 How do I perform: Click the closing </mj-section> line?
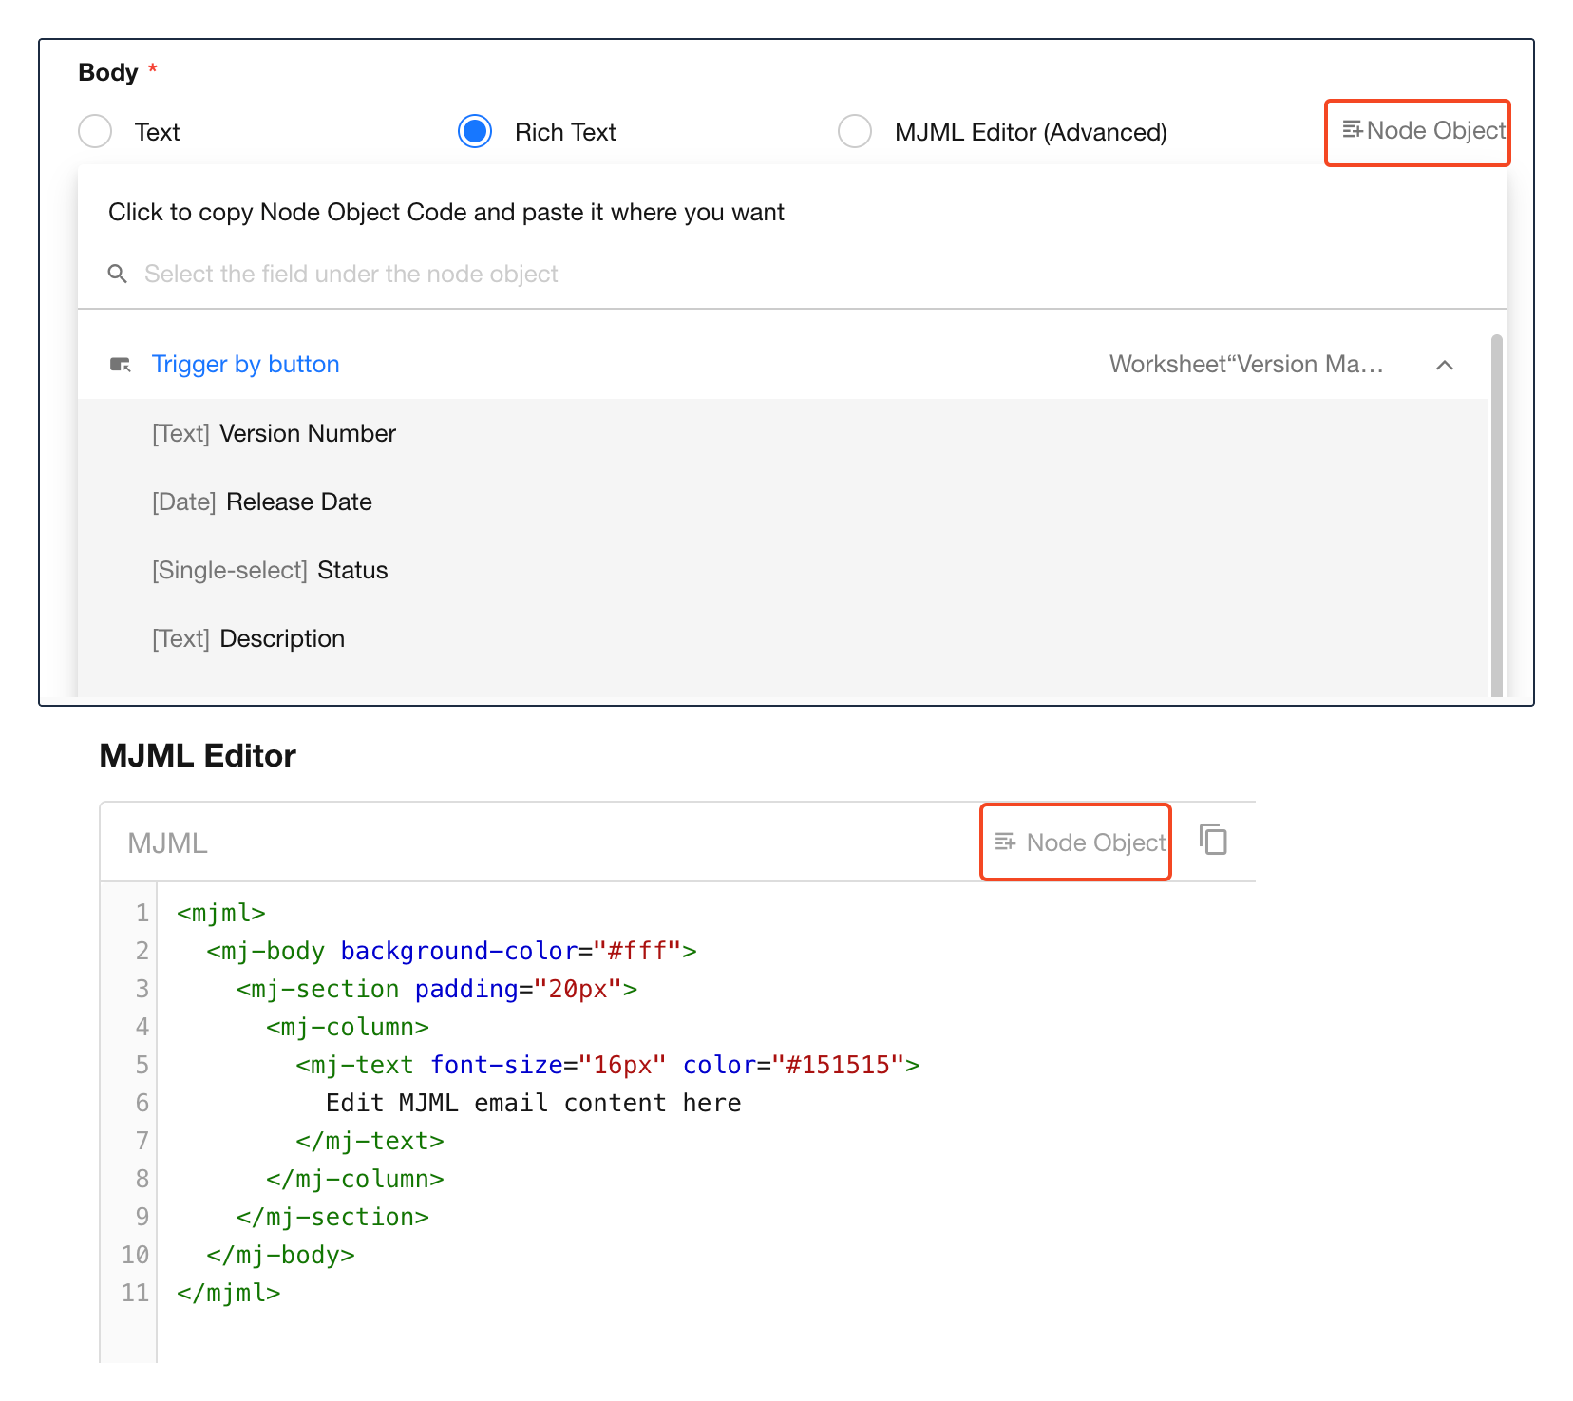coord(332,1217)
